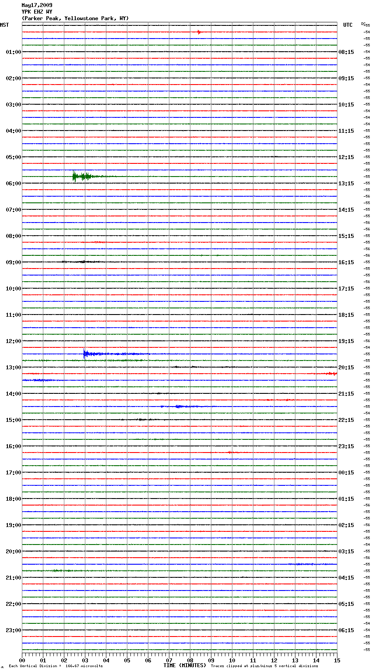Click the red burst at the end of the 13:15 trace
372x672 pixels.
coord(332,374)
